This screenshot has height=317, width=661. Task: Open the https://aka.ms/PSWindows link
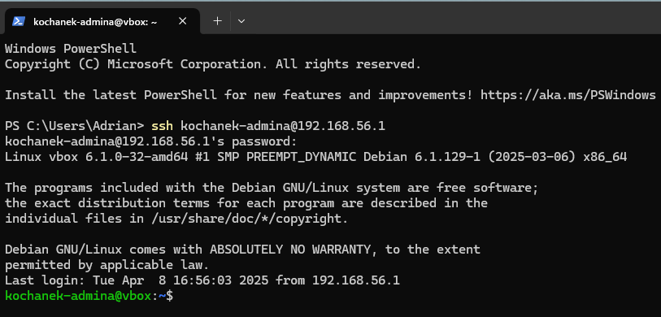tap(568, 95)
